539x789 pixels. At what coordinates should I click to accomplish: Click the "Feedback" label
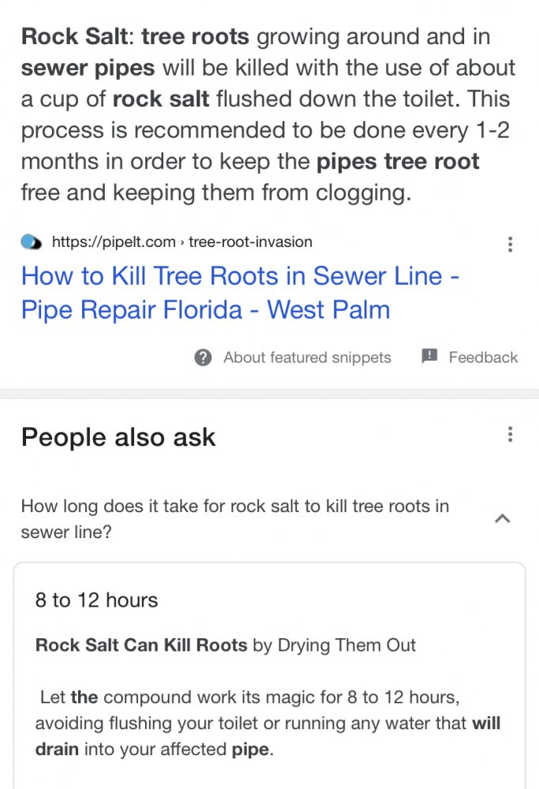tap(483, 357)
